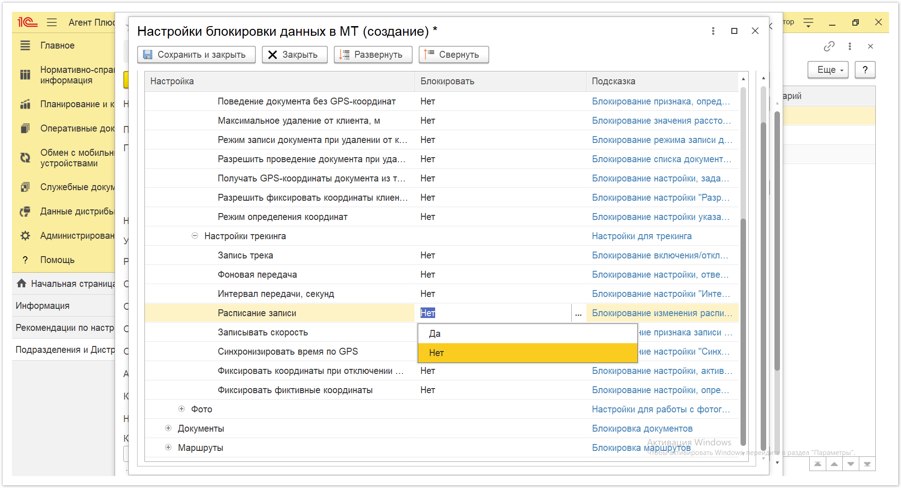This screenshot has height=488, width=901.
Task: Click the 1C logo icon
Action: click(27, 22)
